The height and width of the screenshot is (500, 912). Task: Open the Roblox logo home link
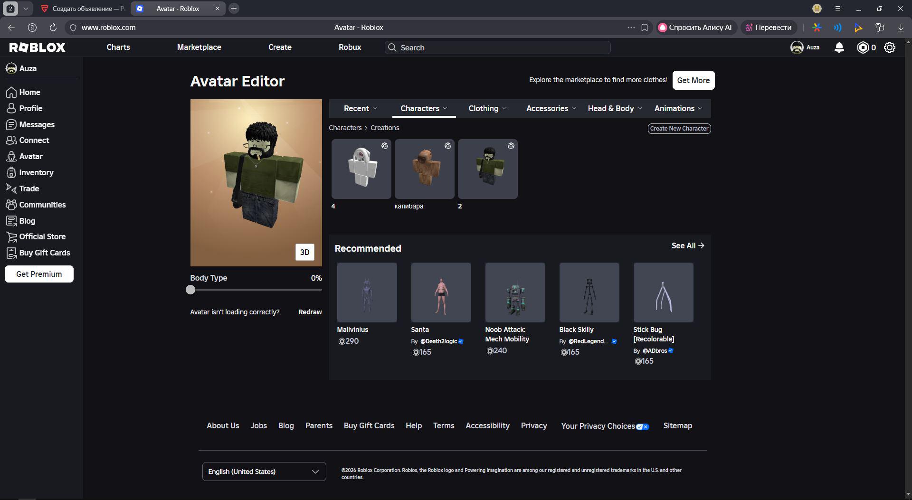click(x=38, y=47)
